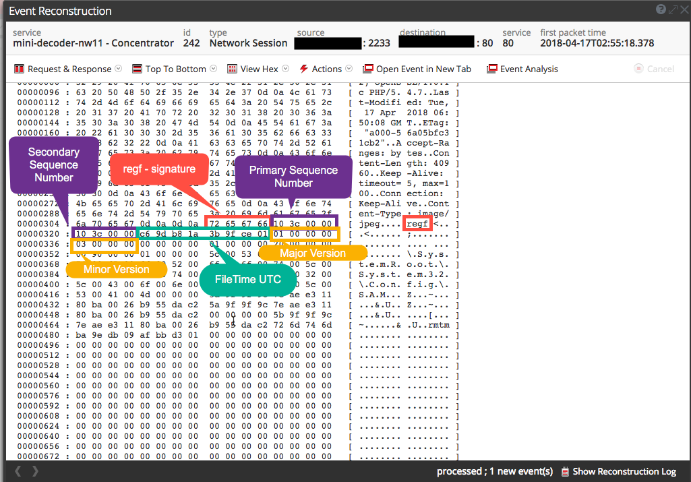Viewport: 691px width, 482px height.
Task: Go to the previous event arrow
Action: [x=18, y=471]
